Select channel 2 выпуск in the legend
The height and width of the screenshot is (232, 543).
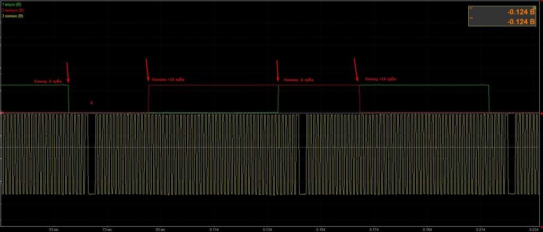coord(13,10)
